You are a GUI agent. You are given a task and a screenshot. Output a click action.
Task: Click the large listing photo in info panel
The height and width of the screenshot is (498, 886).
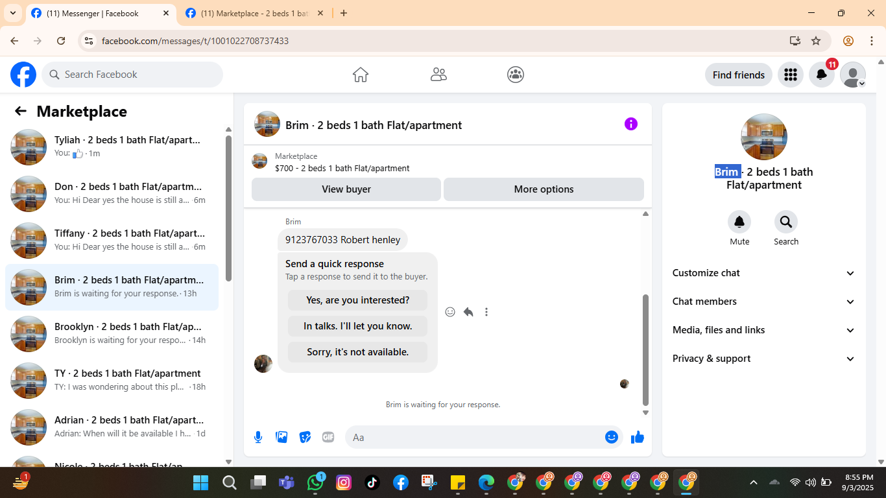tap(764, 137)
